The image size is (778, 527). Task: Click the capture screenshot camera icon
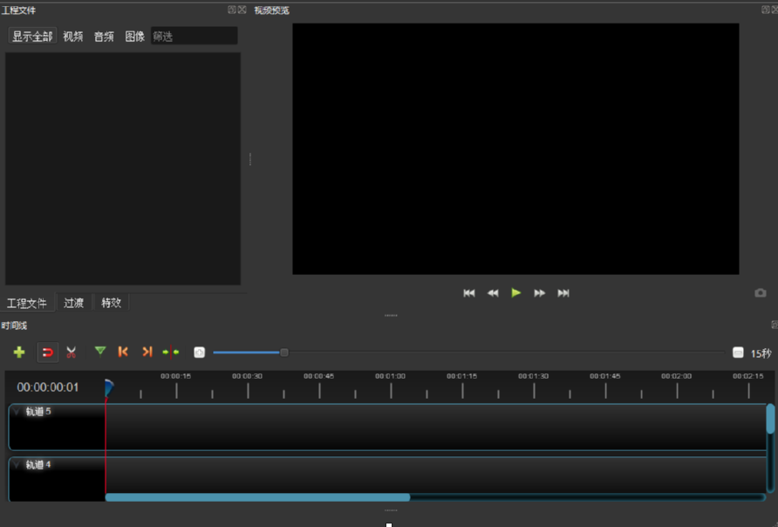(x=758, y=293)
